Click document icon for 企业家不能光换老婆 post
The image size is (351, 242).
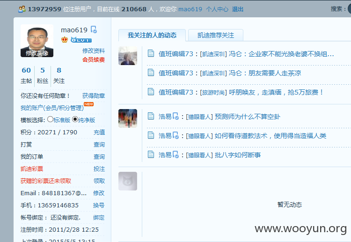click(x=151, y=53)
